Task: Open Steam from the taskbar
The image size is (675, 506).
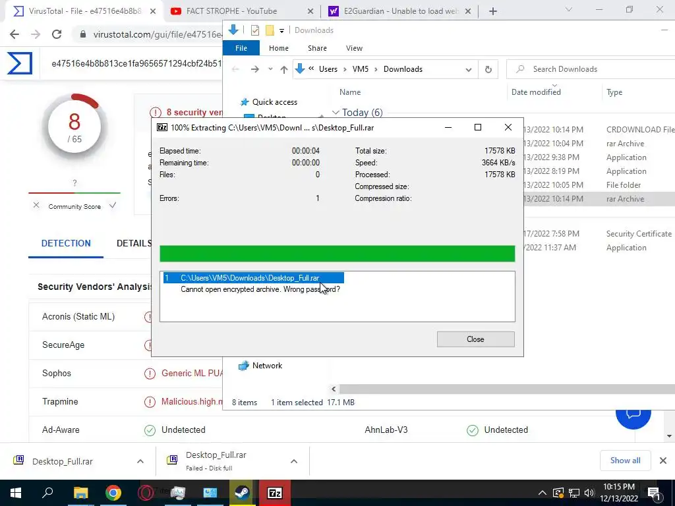Action: [x=243, y=493]
